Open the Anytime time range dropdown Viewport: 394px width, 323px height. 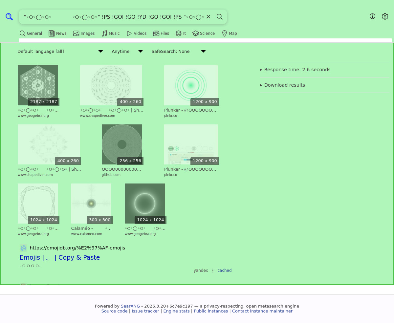point(127,52)
